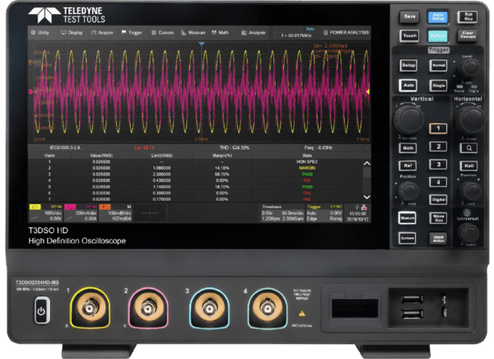
Task: Toggle channel 4 button on the front panel
Action: 438,182
